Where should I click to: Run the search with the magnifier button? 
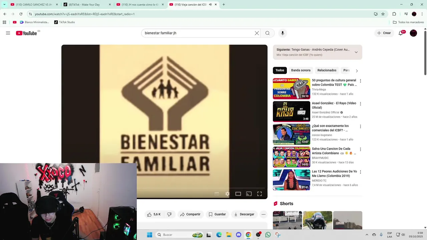pyautogui.click(x=268, y=33)
